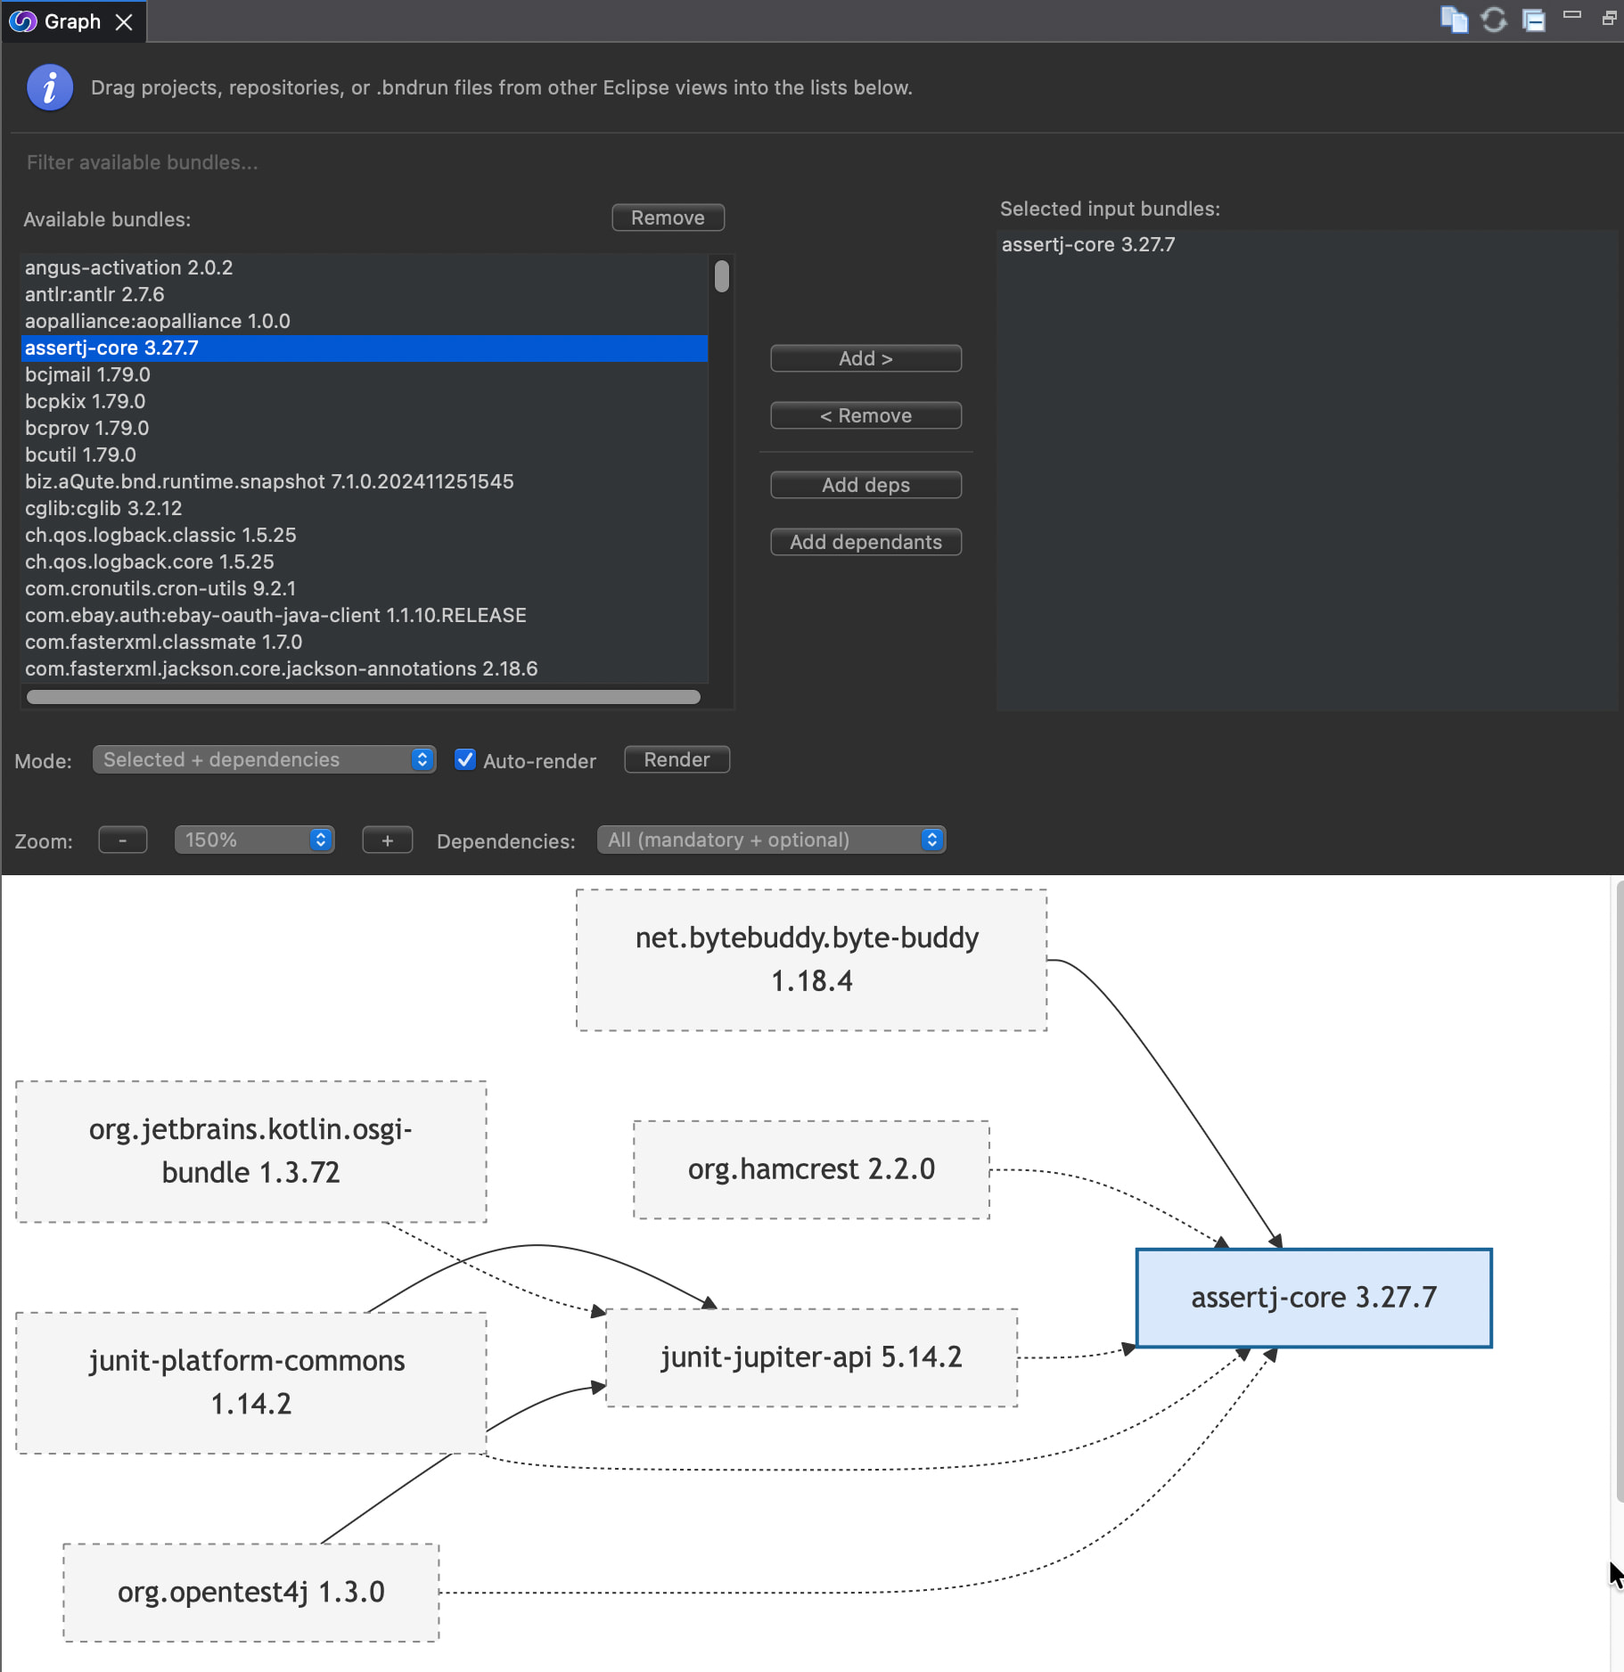The image size is (1624, 1672).
Task: Click the Render button
Action: 677,760
